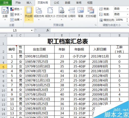Open the 调整为合适大小 dialog launcher

(x=128, y=25)
